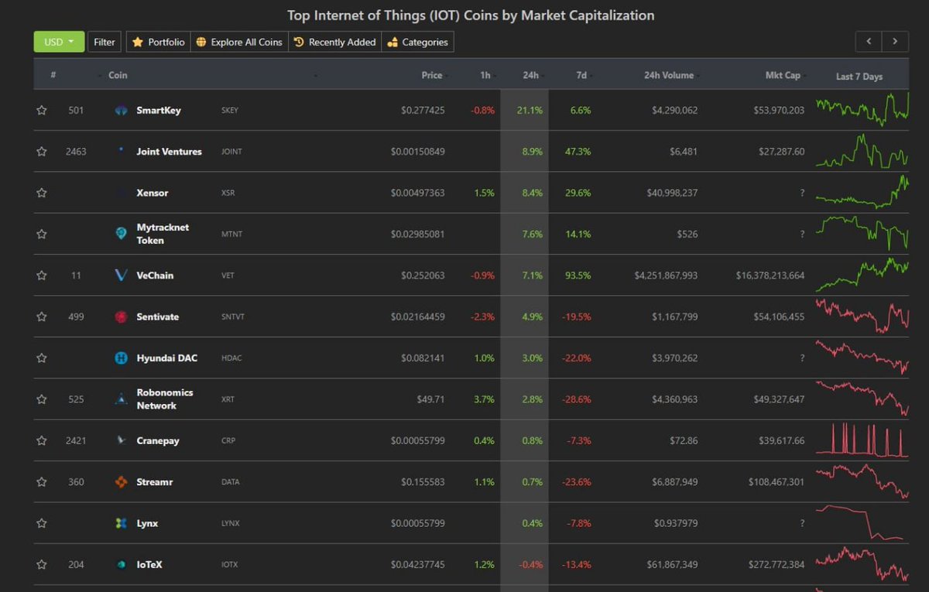
Task: Go to previous page with left arrow
Action: (x=869, y=42)
